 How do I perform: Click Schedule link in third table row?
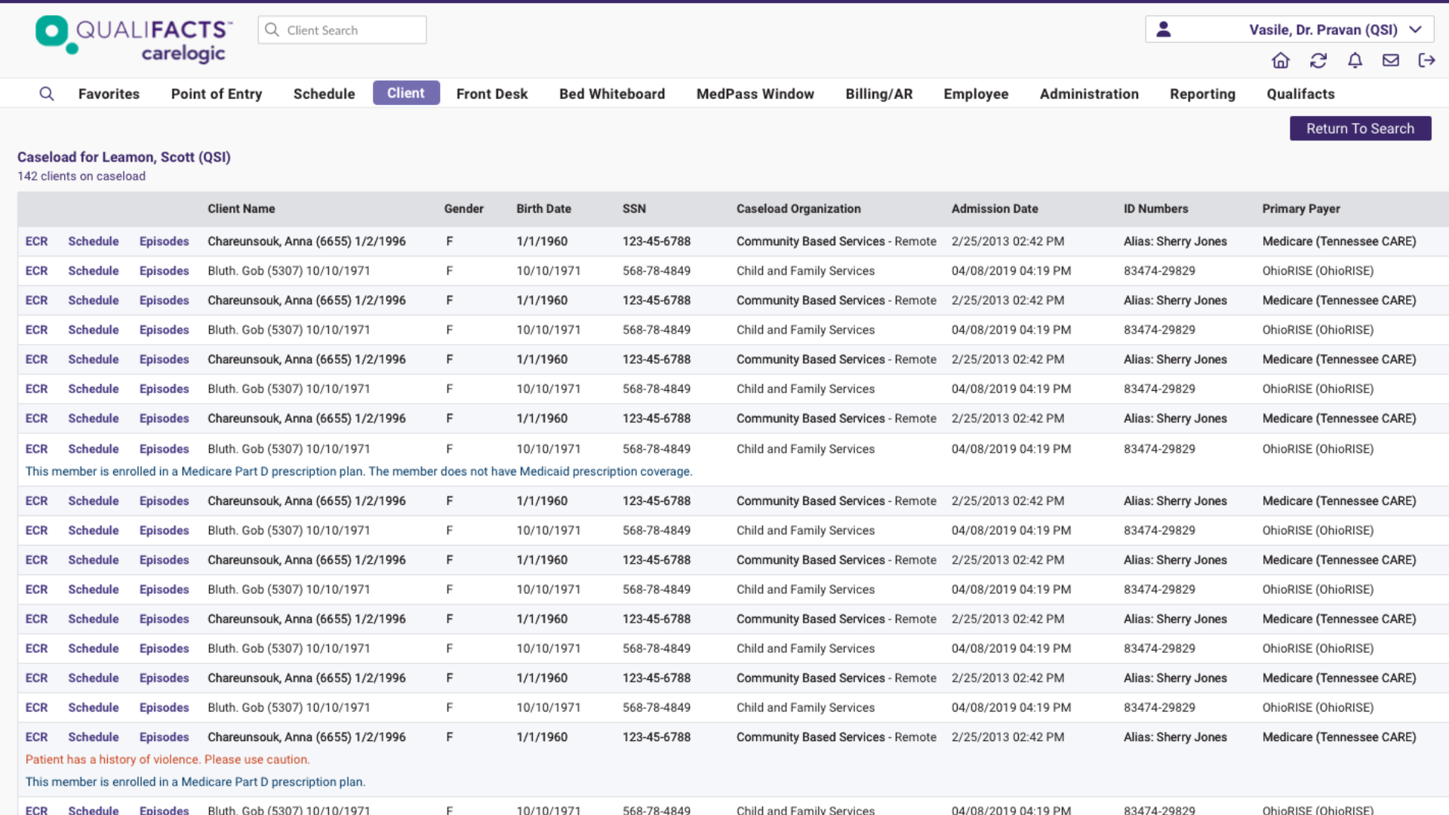(x=94, y=300)
